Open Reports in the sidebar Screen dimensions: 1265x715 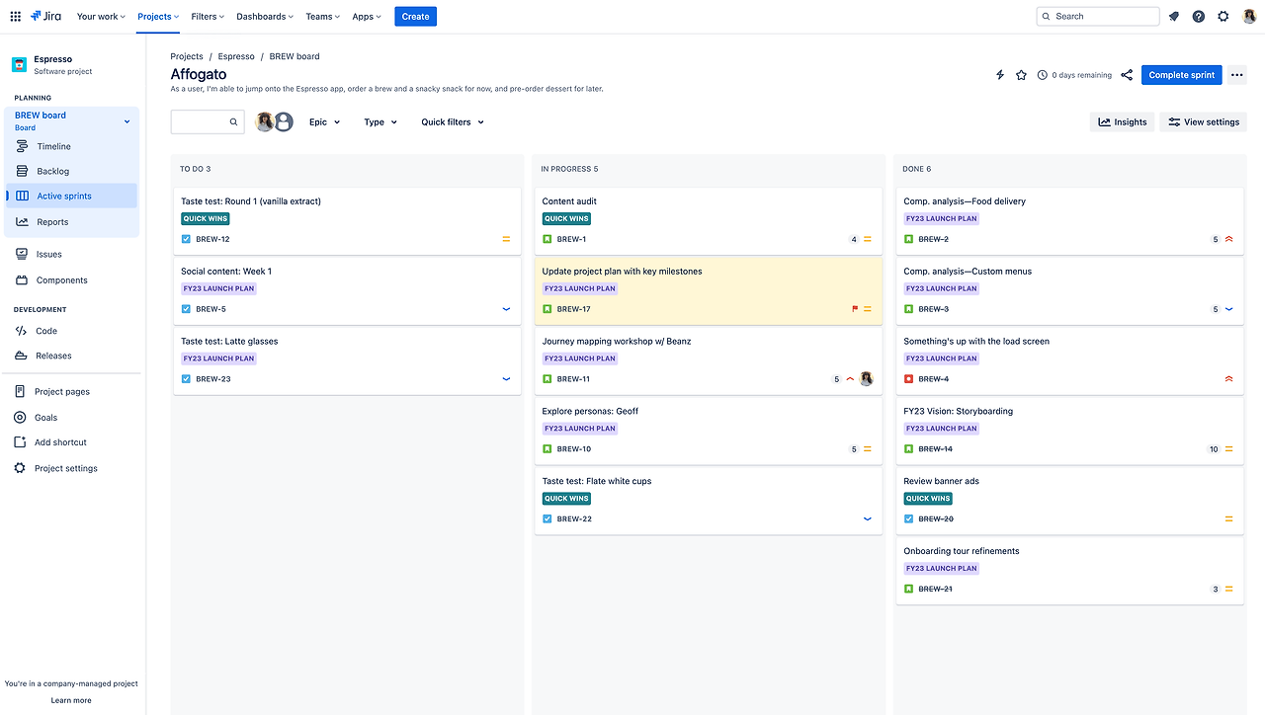71,222
